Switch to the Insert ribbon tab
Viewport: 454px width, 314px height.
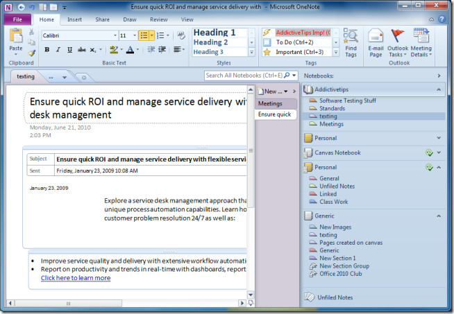pyautogui.click(x=74, y=19)
